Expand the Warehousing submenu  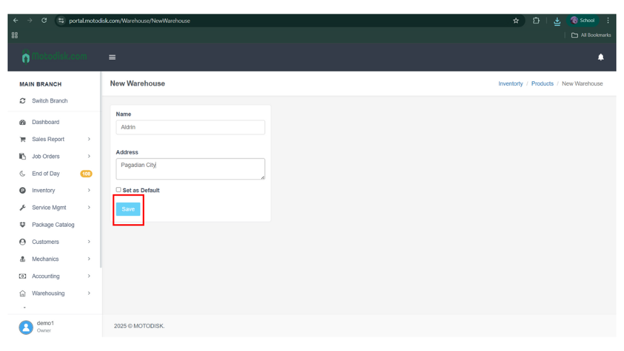click(x=89, y=293)
